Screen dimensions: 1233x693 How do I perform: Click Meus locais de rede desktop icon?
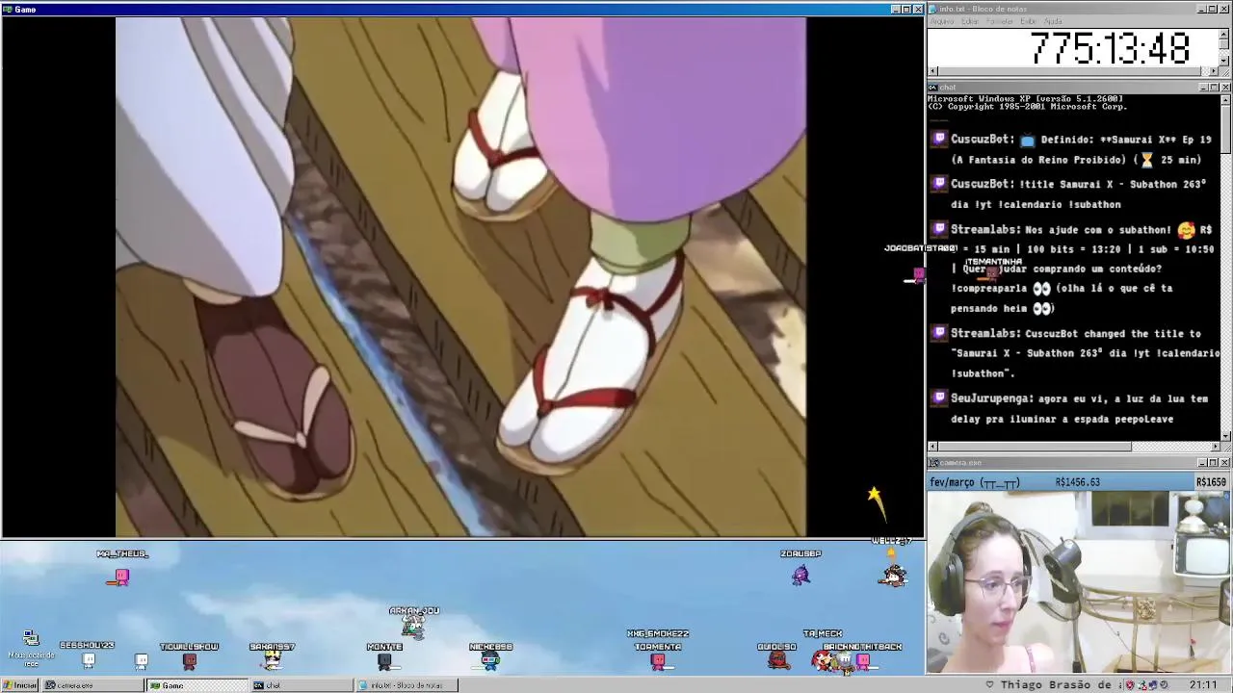[x=31, y=649]
